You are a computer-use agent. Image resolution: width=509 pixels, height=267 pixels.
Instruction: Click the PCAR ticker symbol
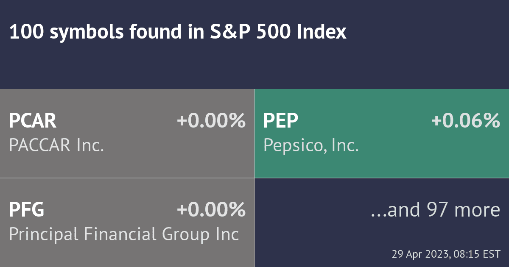tap(33, 121)
